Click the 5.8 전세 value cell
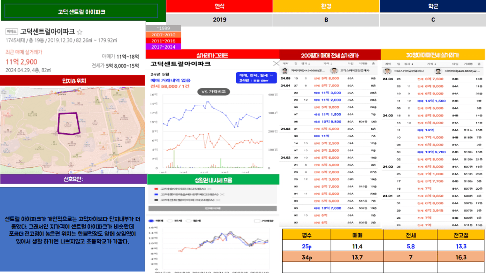Image resolution: width=486 pixels, height=273 pixels. (x=410, y=247)
